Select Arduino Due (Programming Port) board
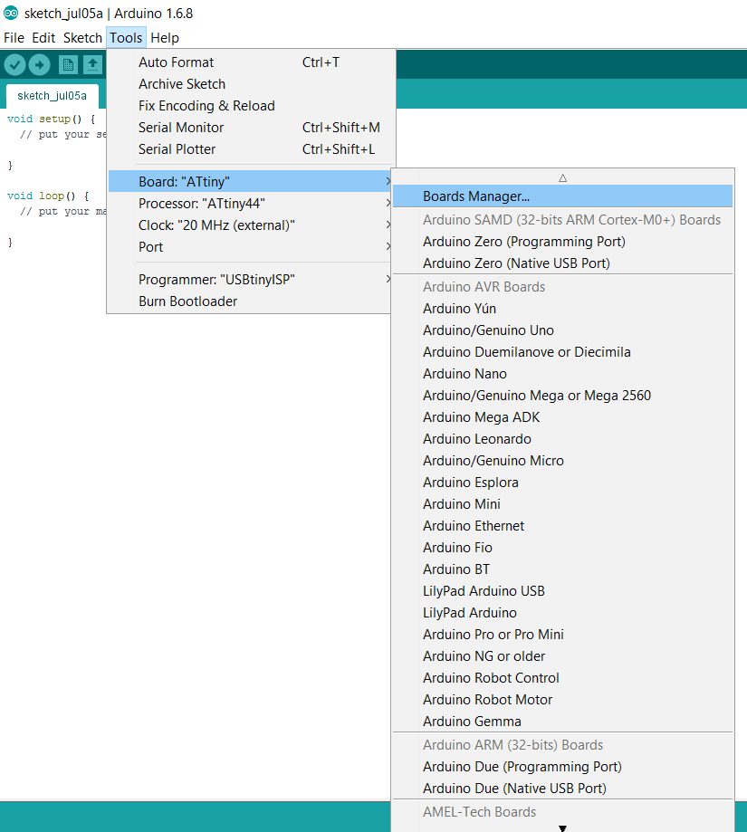The width and height of the screenshot is (747, 832). pos(563,767)
